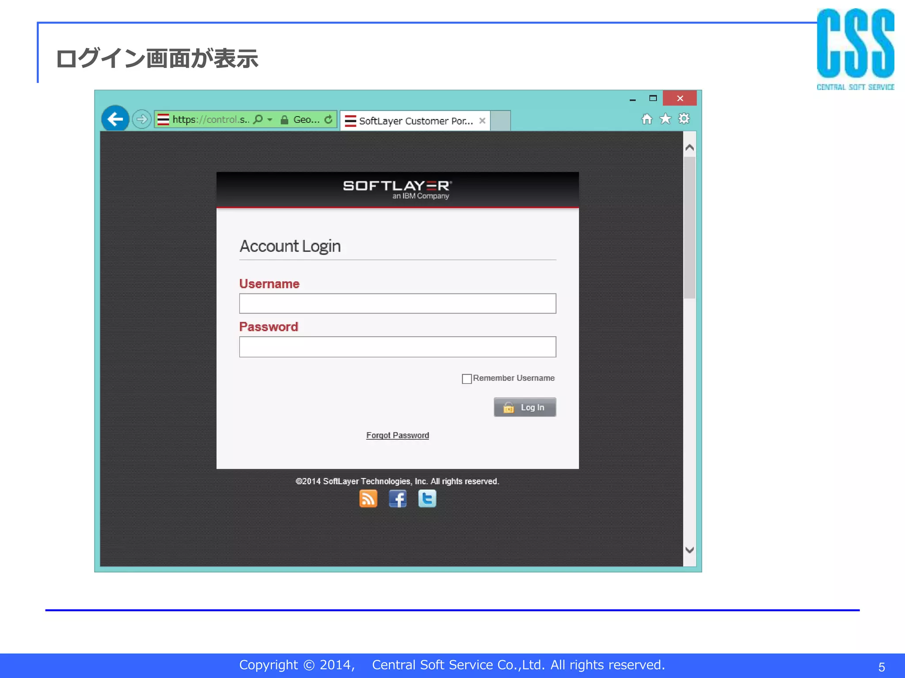
Task: Open a new blank browser tab
Action: 501,121
